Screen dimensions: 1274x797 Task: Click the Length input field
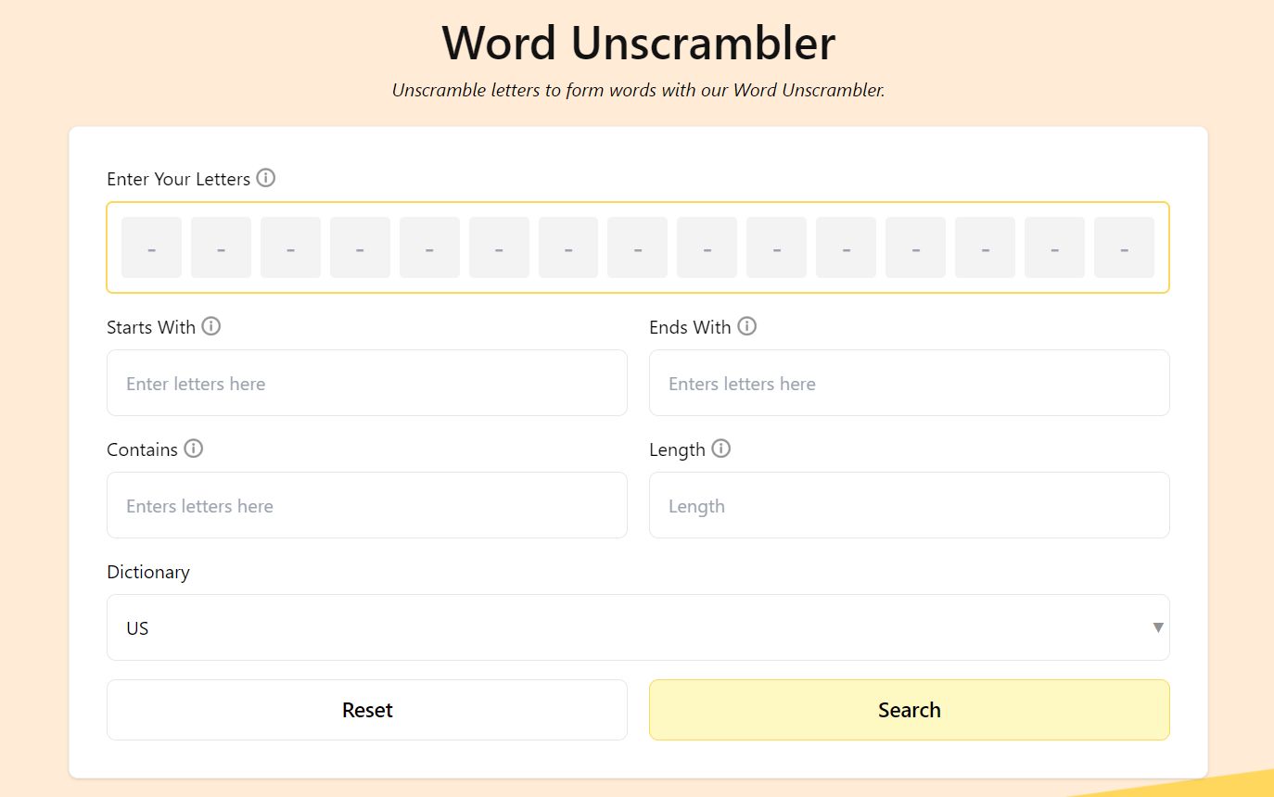pos(910,505)
